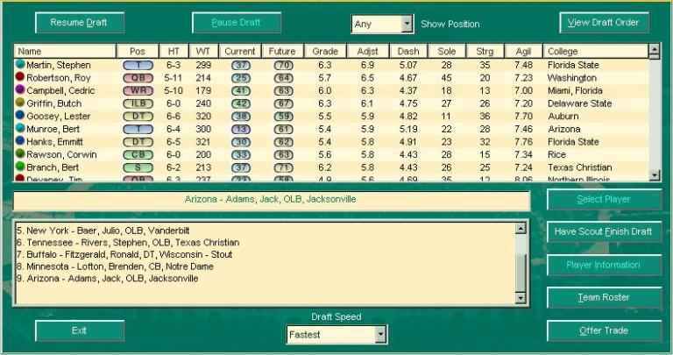Click the ball icon next to Munroe, Bert
The height and width of the screenshot is (355, 673).
20,129
